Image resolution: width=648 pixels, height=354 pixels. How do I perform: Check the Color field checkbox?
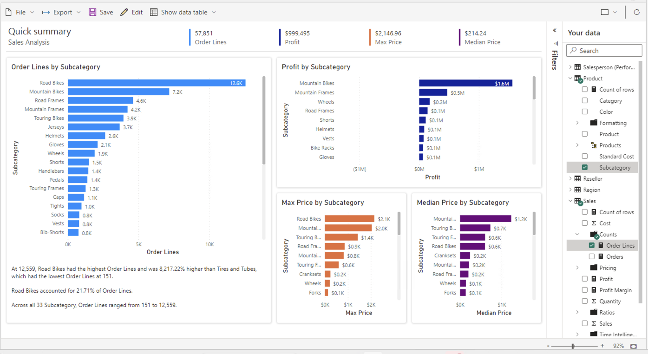click(x=585, y=111)
